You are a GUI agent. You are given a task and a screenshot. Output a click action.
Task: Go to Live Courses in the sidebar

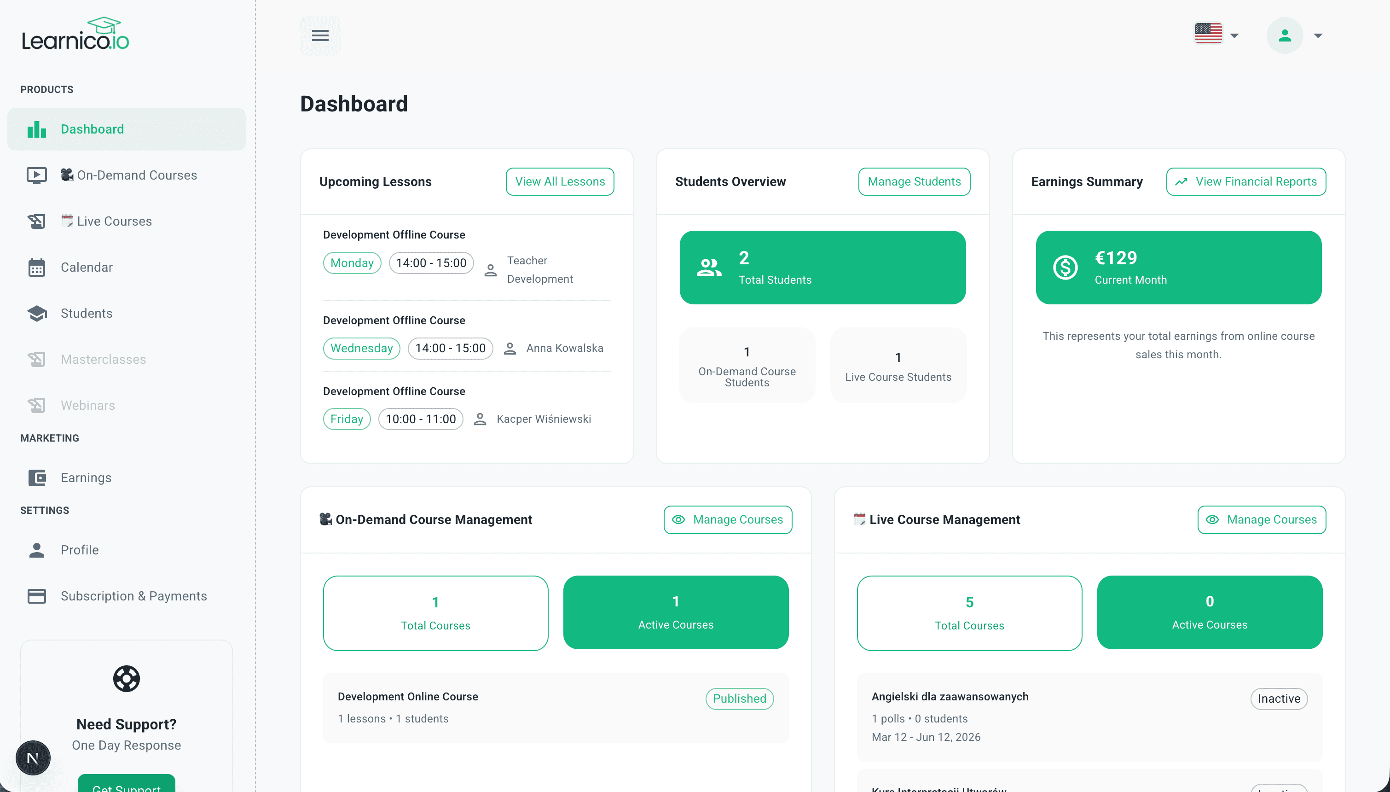[x=114, y=221]
